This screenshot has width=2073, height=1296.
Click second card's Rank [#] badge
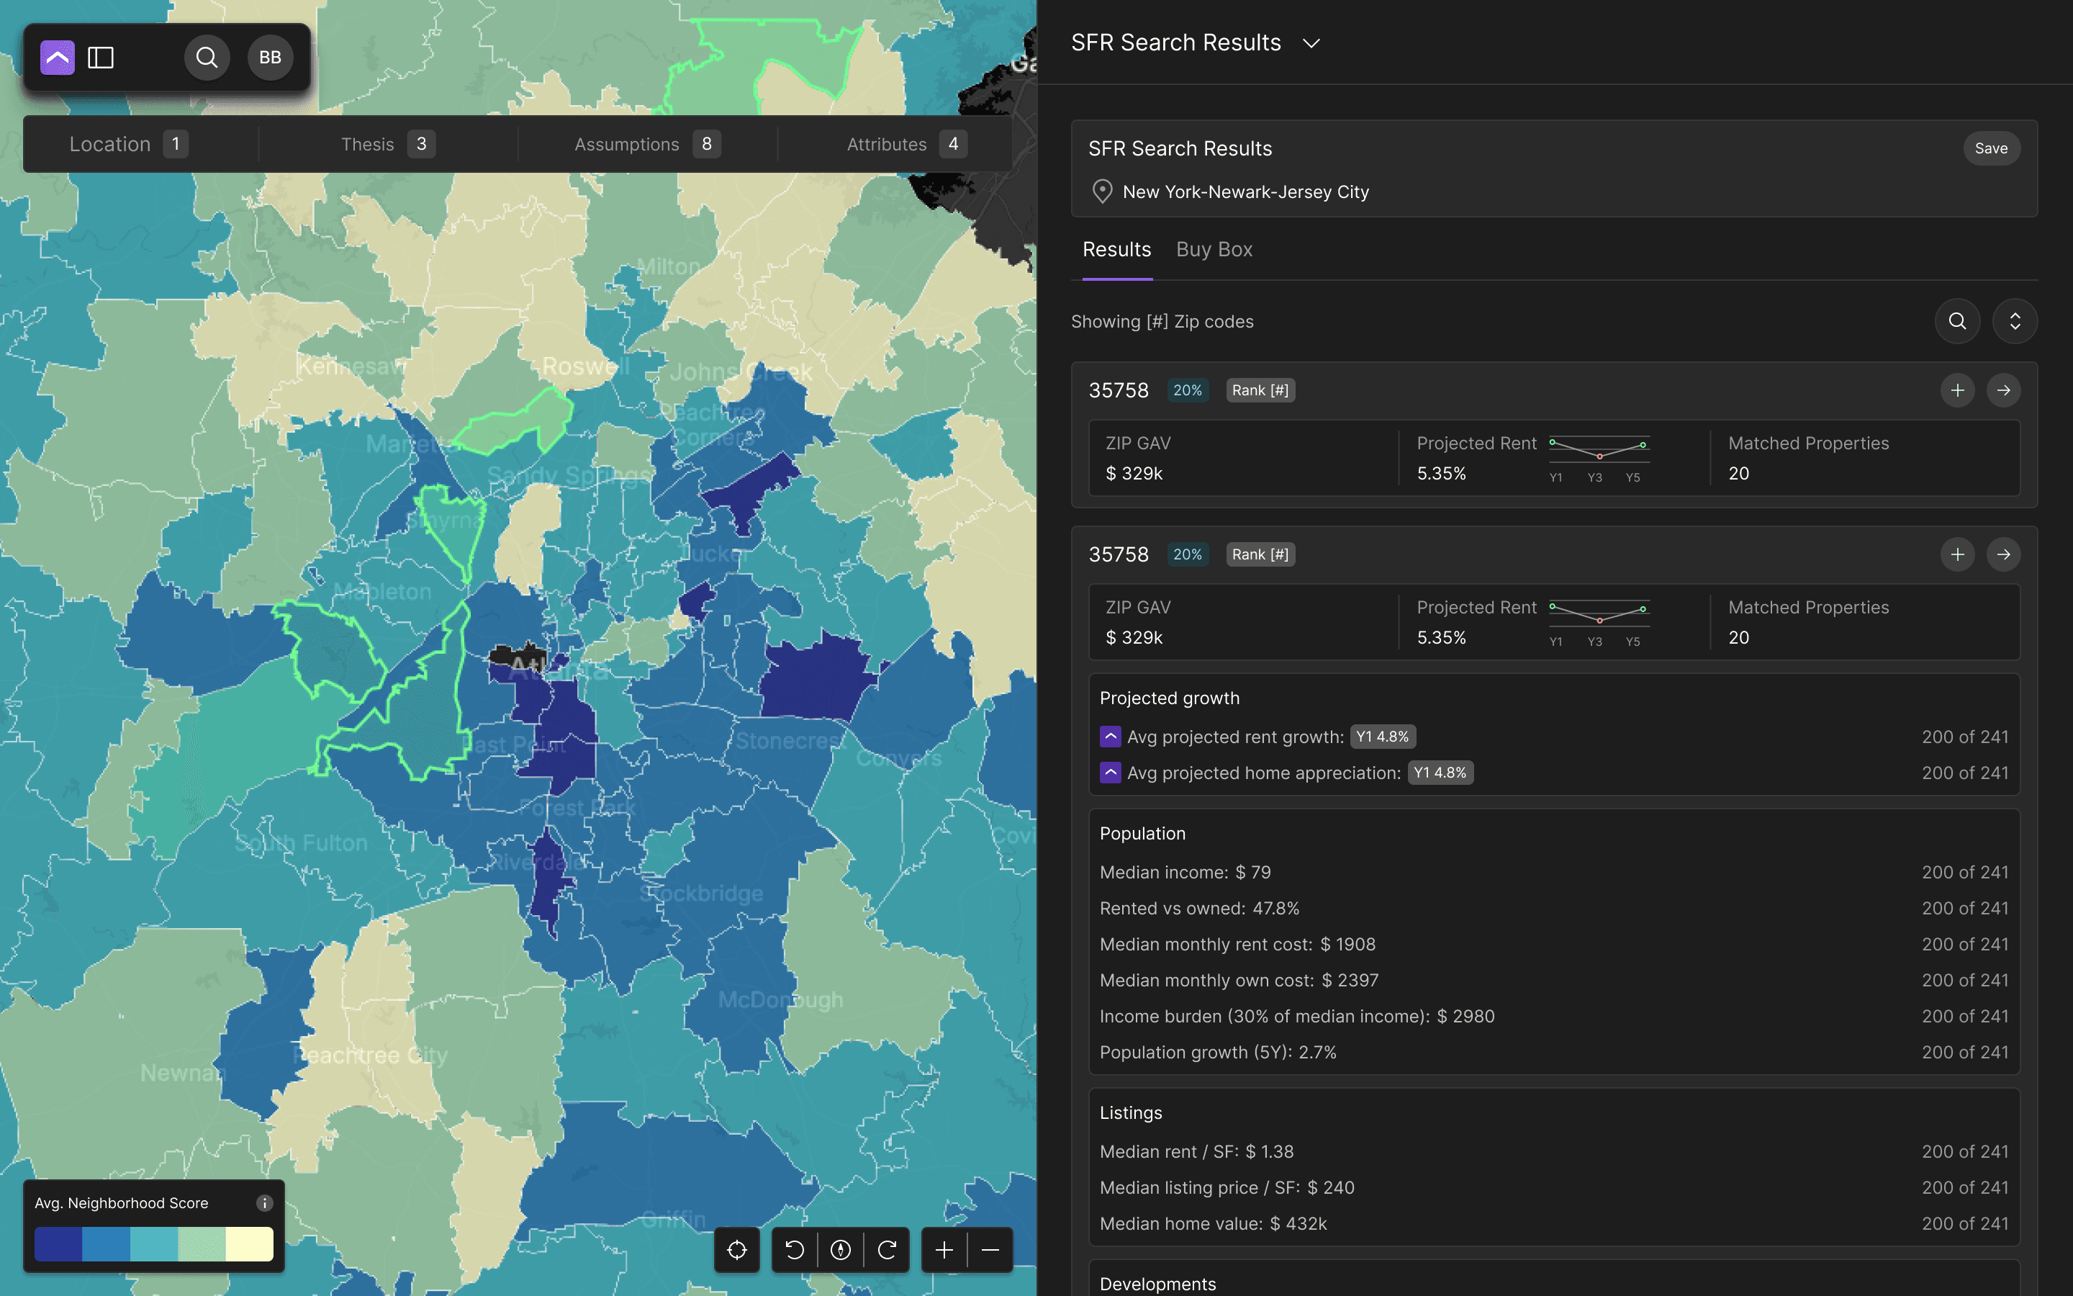tap(1260, 554)
